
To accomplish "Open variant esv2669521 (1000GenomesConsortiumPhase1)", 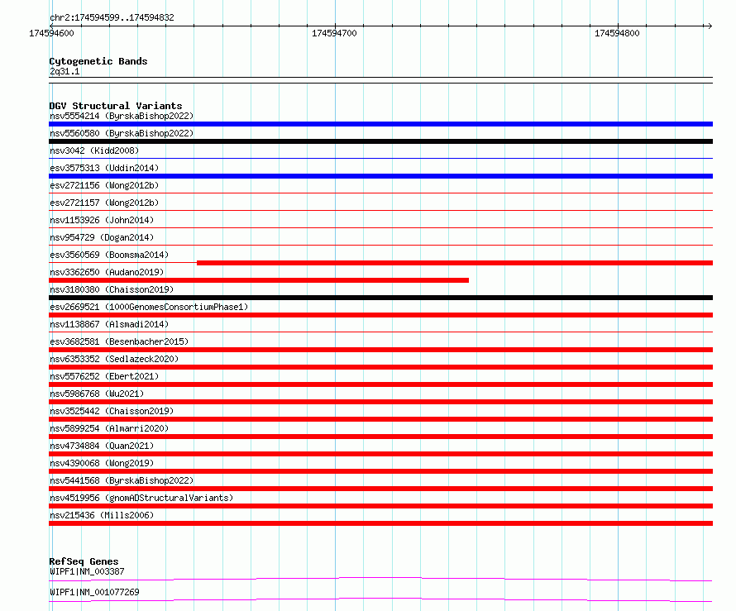I will click(149, 307).
